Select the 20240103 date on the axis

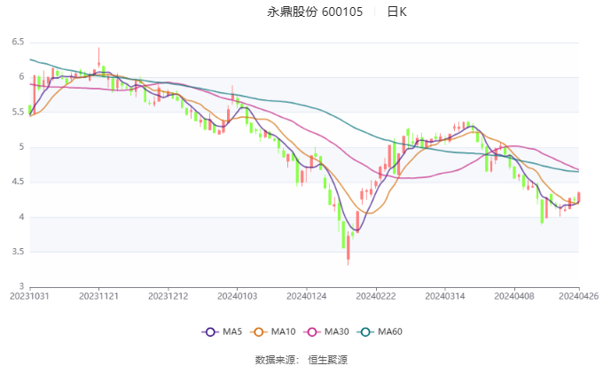[236, 297]
